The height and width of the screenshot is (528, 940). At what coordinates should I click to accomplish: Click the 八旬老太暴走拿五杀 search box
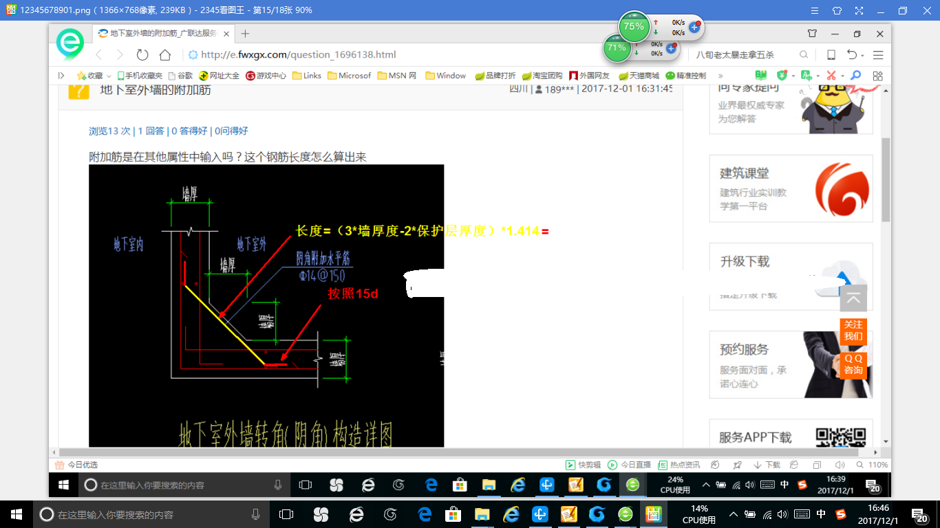click(x=745, y=55)
